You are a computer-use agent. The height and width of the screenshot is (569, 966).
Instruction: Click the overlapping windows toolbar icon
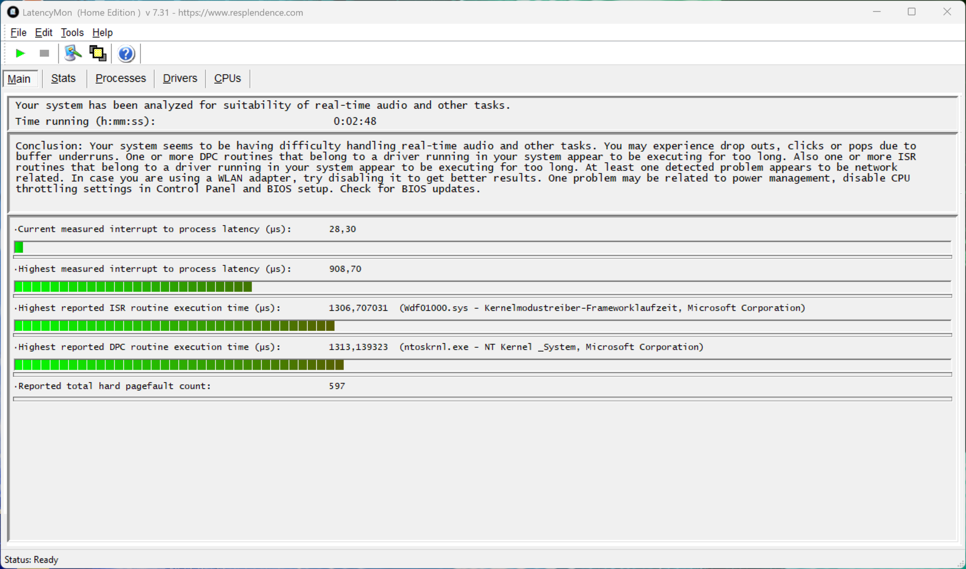98,53
